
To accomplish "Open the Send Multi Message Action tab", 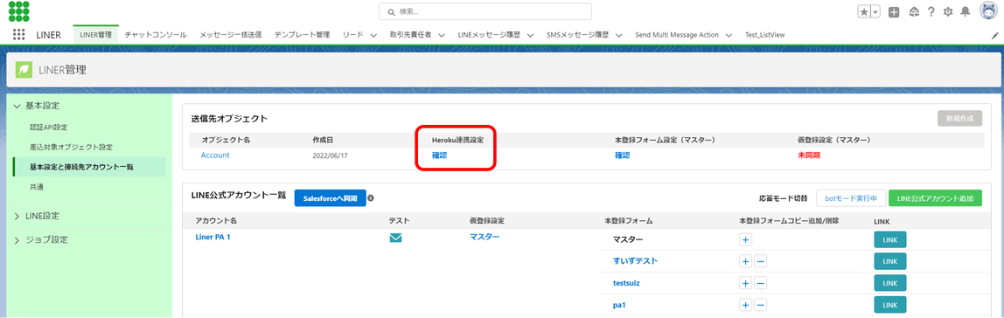I will tap(677, 35).
